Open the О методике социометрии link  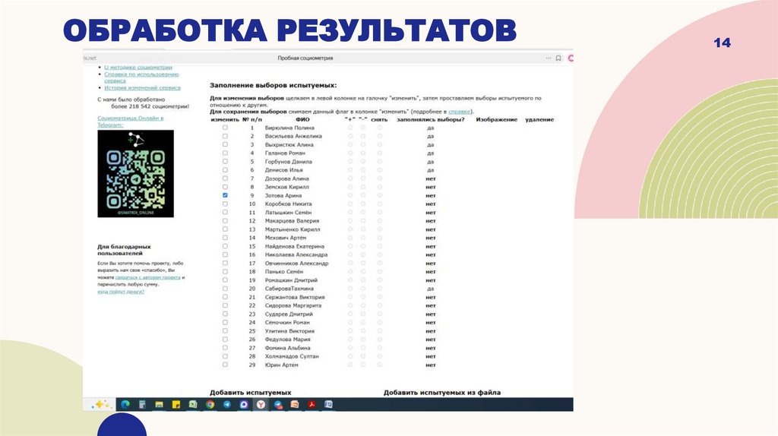click(138, 67)
